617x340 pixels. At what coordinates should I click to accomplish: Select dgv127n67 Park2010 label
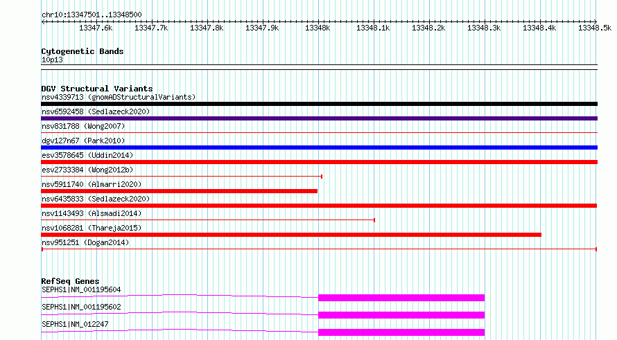tap(83, 141)
